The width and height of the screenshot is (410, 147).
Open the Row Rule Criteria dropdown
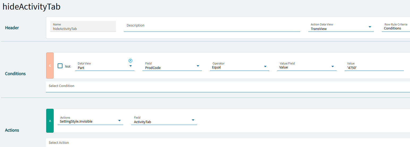click(x=395, y=28)
